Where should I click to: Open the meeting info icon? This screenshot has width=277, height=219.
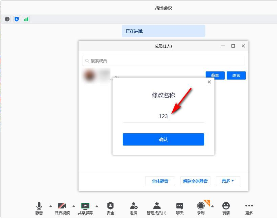7,19
